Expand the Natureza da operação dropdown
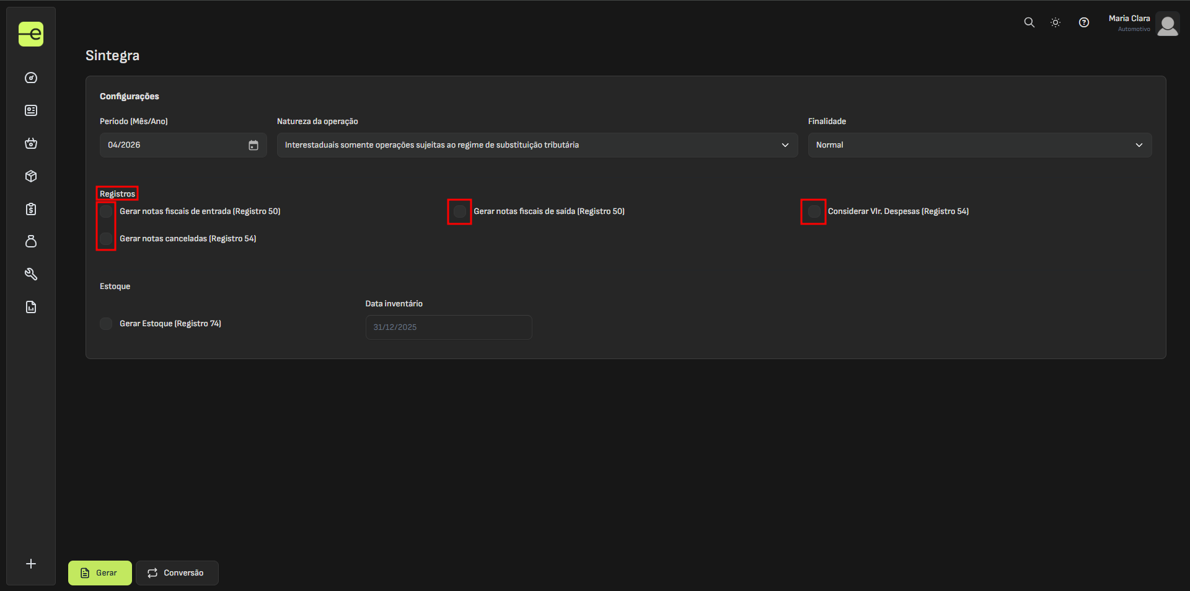The height and width of the screenshot is (591, 1190). pos(537,145)
